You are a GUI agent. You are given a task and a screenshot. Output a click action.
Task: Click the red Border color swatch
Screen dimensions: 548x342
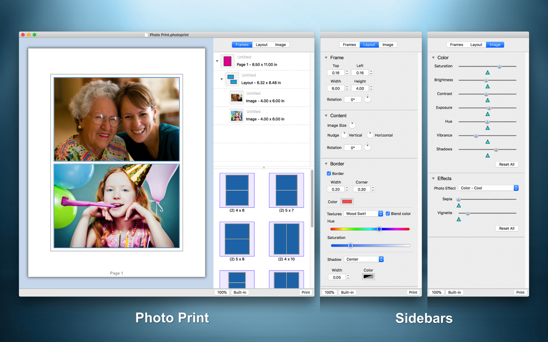click(347, 201)
